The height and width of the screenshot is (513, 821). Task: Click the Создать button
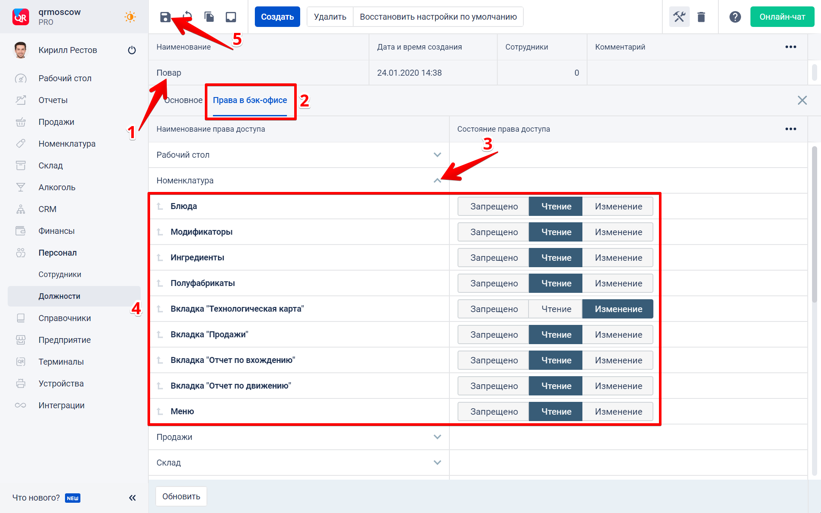coord(277,17)
